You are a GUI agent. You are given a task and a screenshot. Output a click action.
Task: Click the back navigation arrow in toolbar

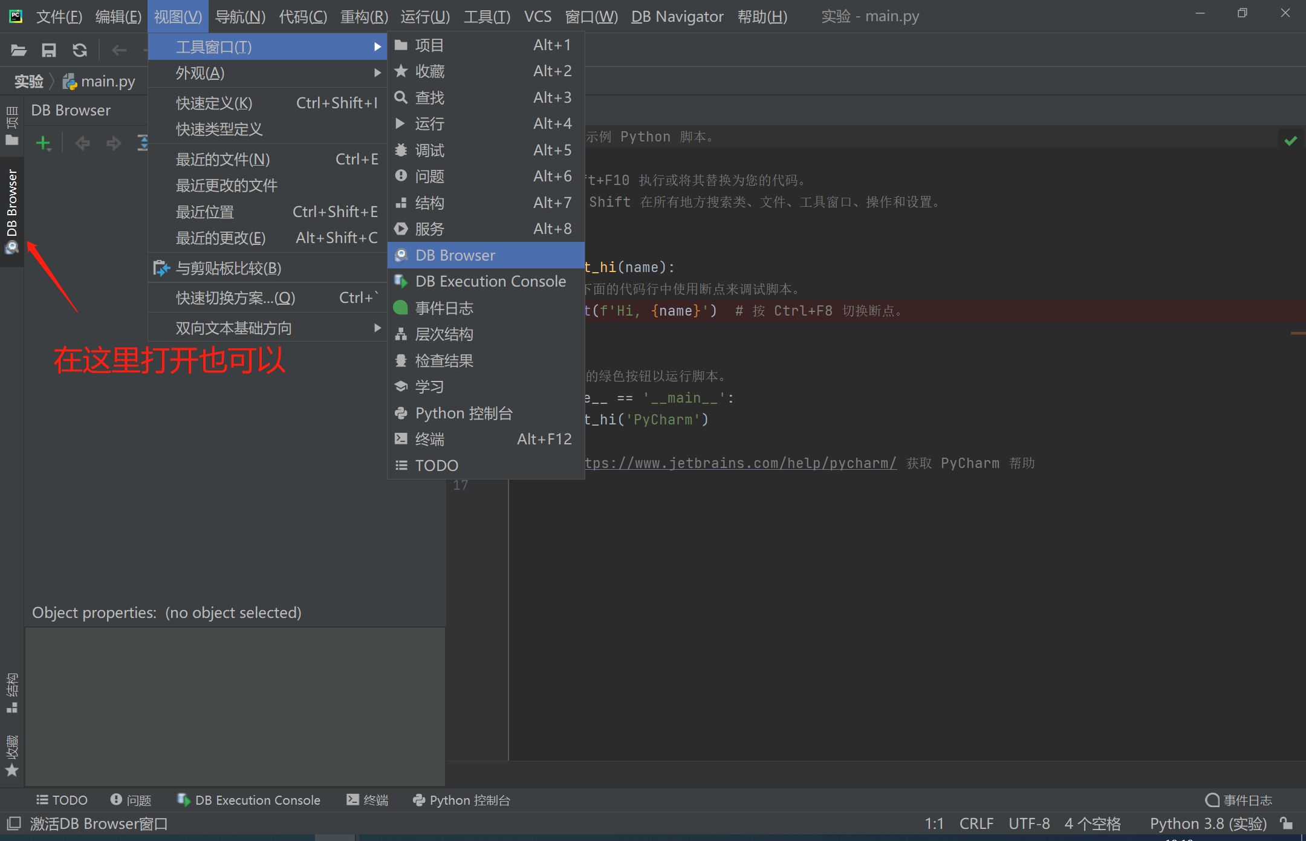point(119,50)
